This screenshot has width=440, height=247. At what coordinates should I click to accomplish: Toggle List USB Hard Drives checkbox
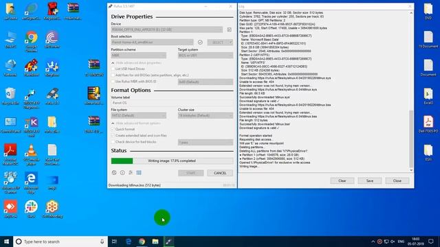(x=113, y=69)
